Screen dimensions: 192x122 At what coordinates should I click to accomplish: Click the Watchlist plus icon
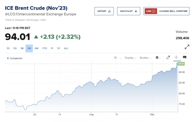(136, 11)
